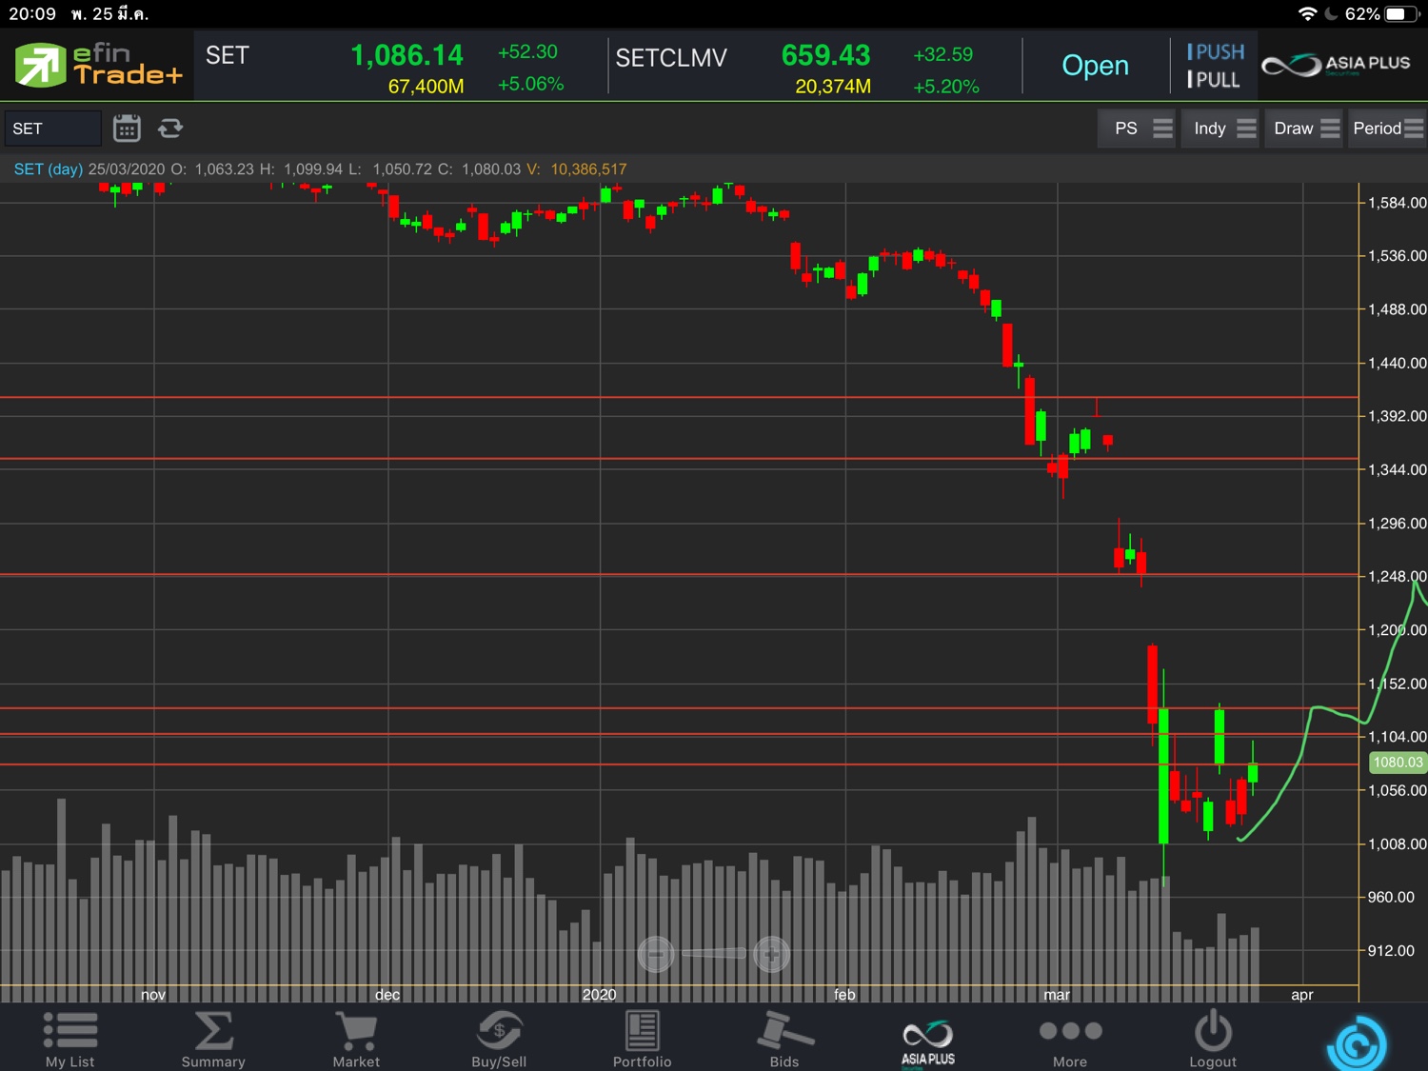
Task: Tap the 'feb' label on time axis
Action: (844, 994)
